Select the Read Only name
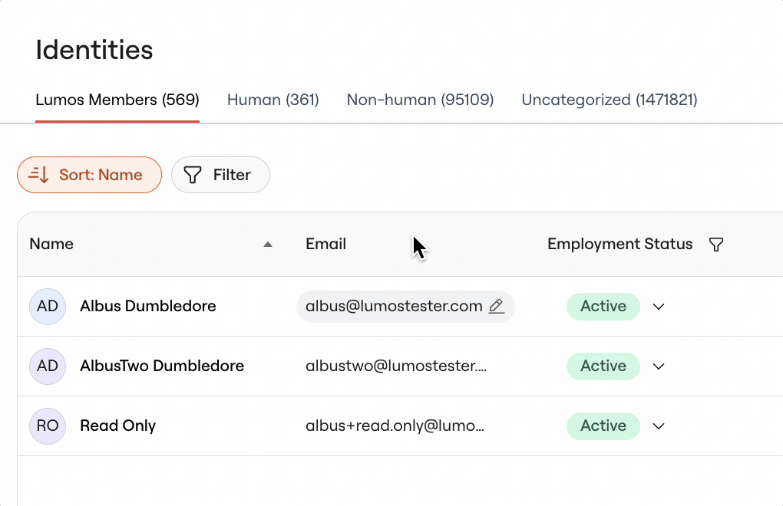The height and width of the screenshot is (506, 783). point(118,426)
